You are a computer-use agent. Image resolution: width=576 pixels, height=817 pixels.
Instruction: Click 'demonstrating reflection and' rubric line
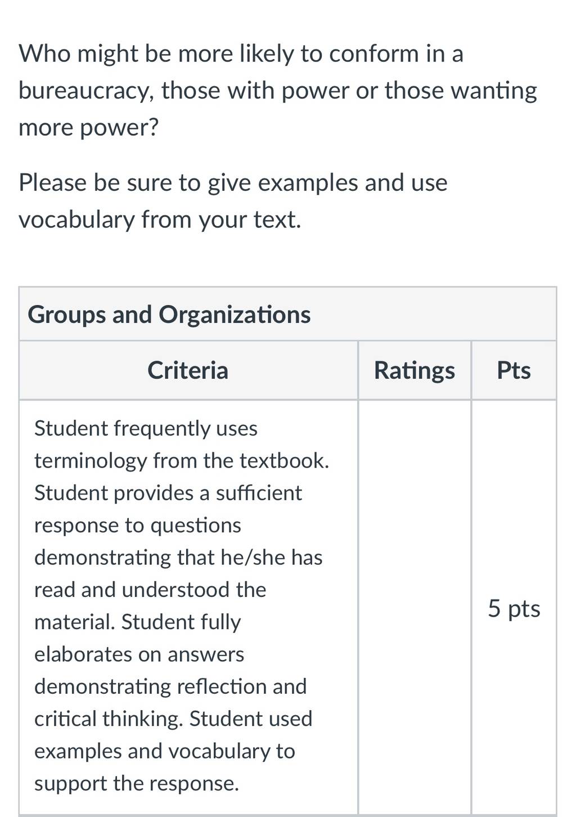170,686
